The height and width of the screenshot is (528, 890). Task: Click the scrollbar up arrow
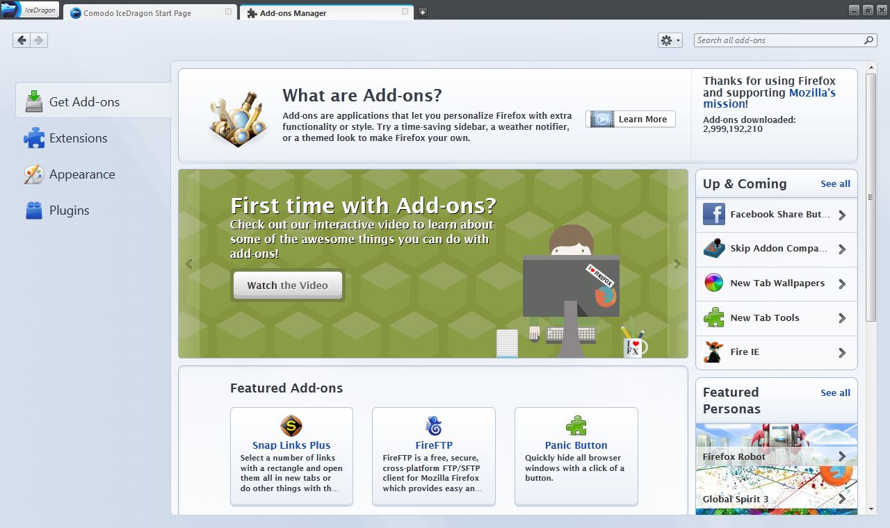871,67
